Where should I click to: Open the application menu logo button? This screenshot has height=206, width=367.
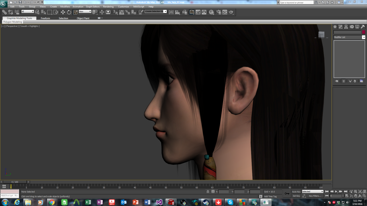(x=4, y=3)
